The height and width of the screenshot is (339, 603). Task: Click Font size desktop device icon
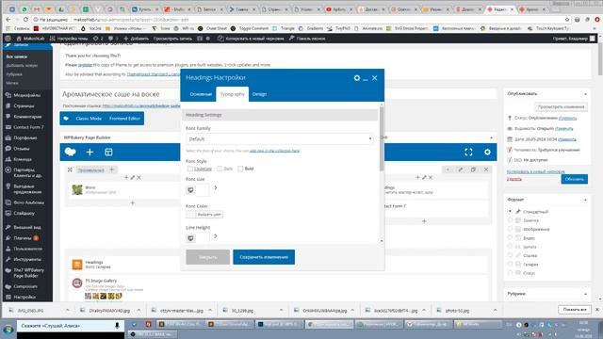(190, 190)
